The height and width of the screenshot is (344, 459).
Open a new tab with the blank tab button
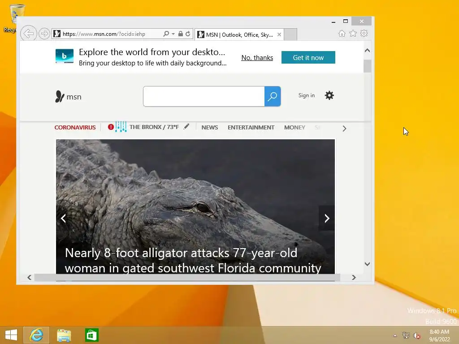coord(290,35)
